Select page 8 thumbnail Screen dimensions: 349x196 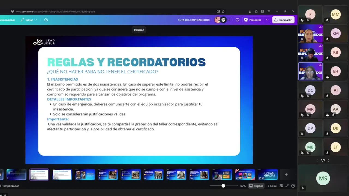pos(154,174)
